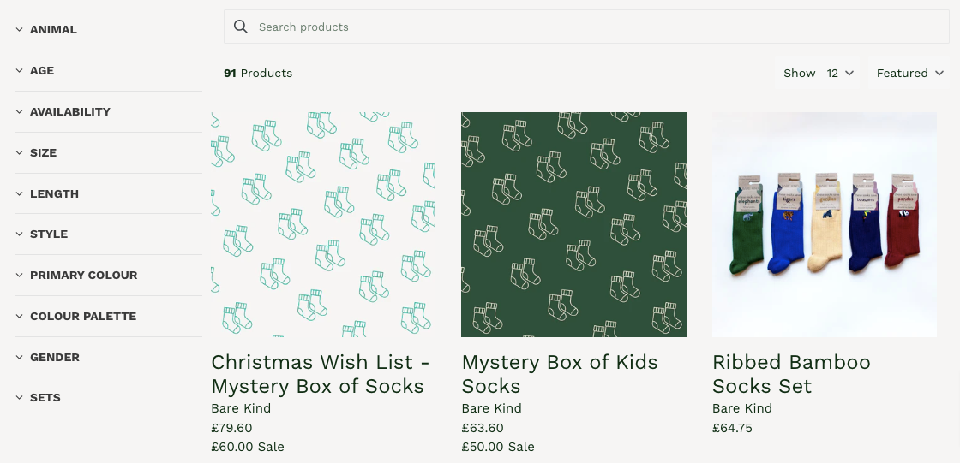Click Ribbed Bamboo Socks Set title link
960x463 pixels.
[x=791, y=374]
